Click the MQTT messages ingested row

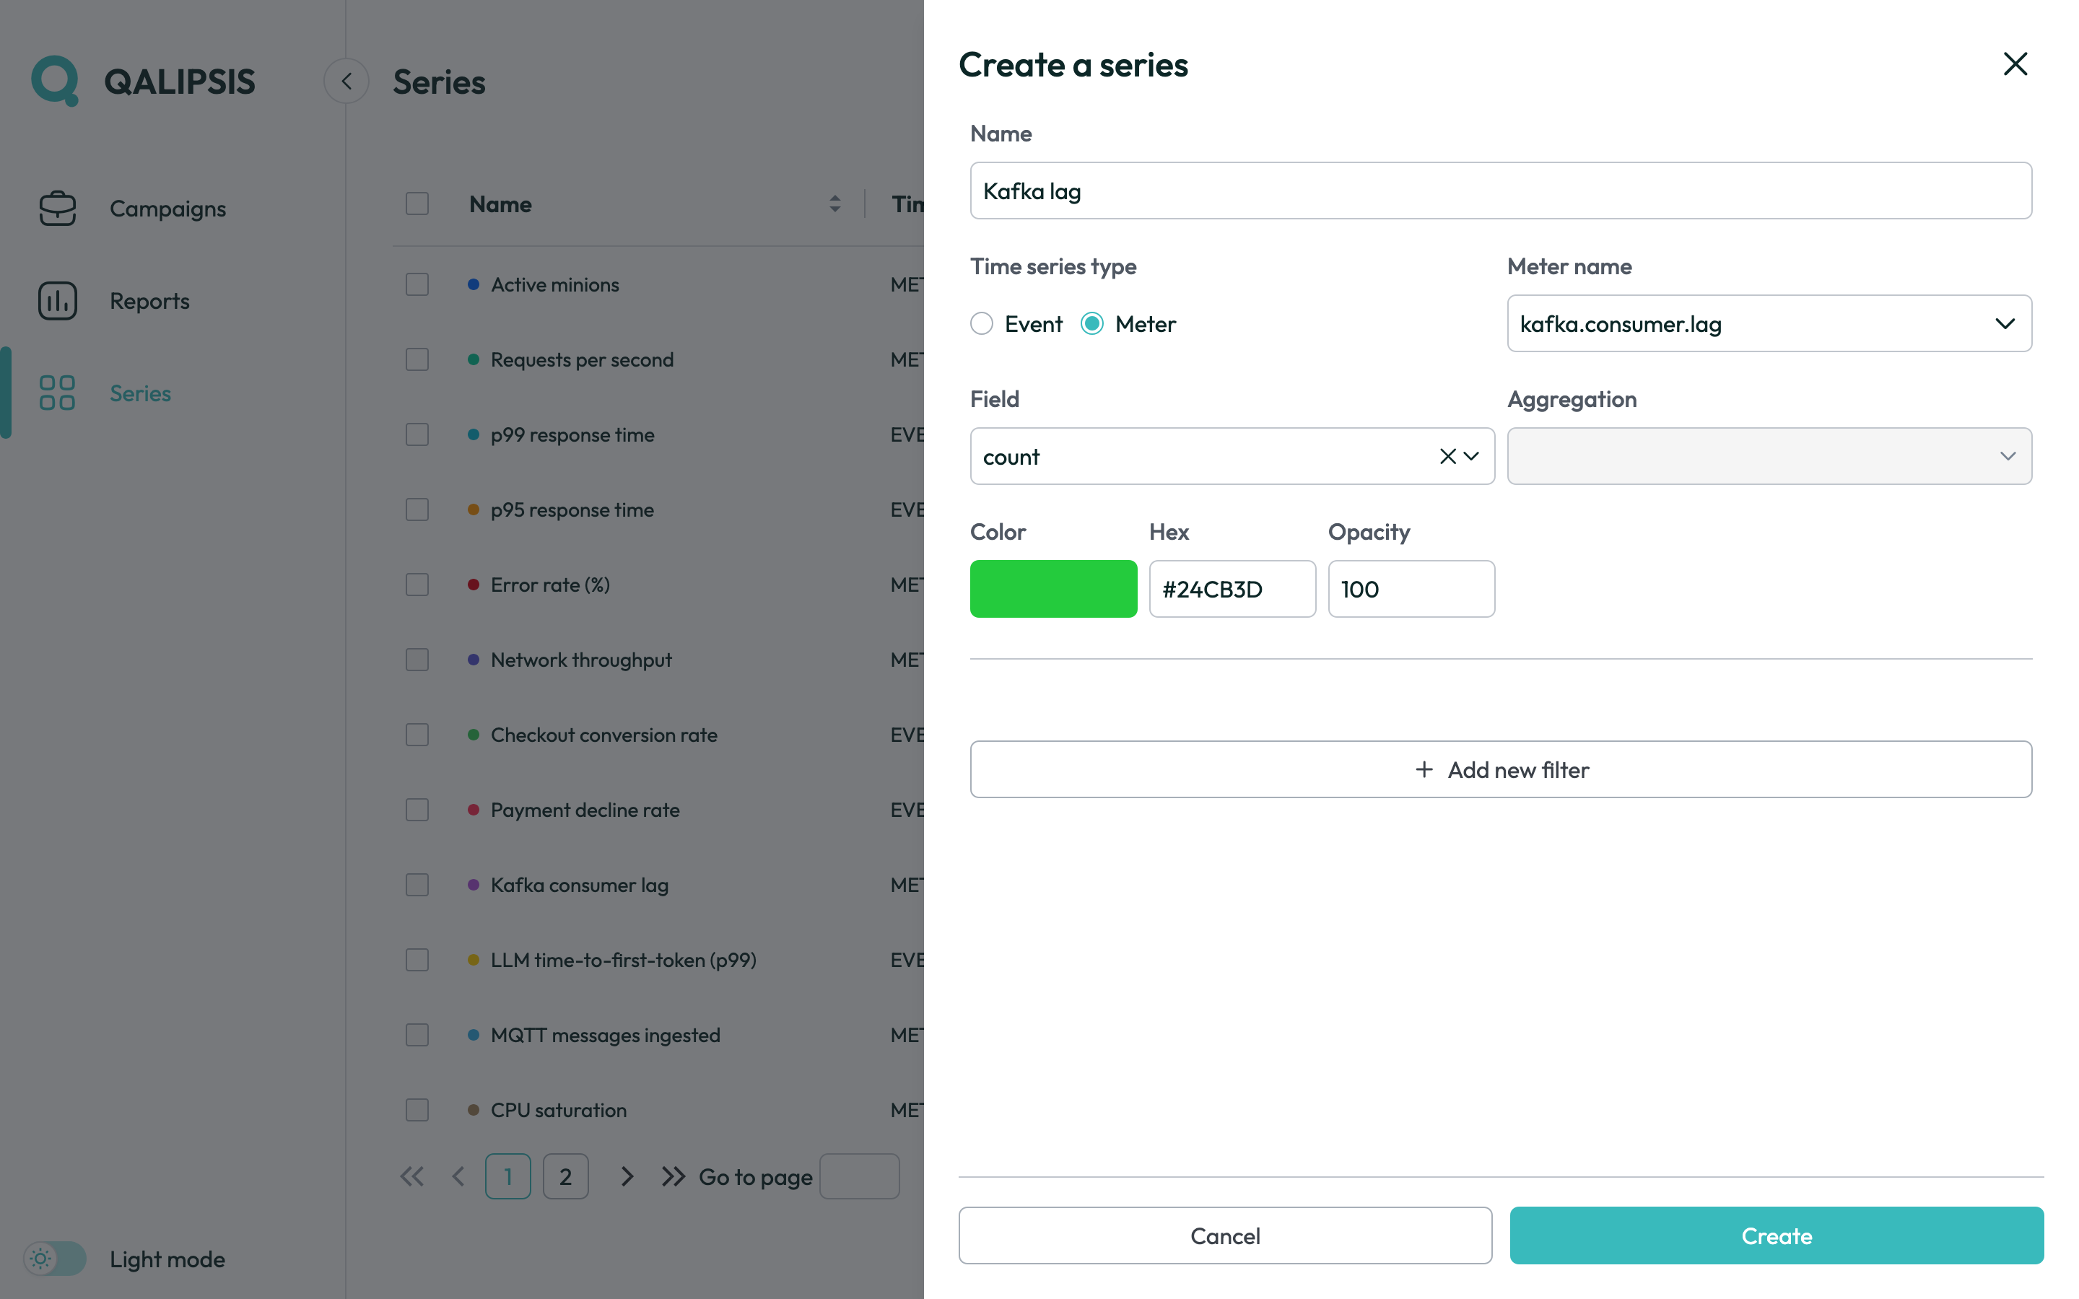[658, 1036]
